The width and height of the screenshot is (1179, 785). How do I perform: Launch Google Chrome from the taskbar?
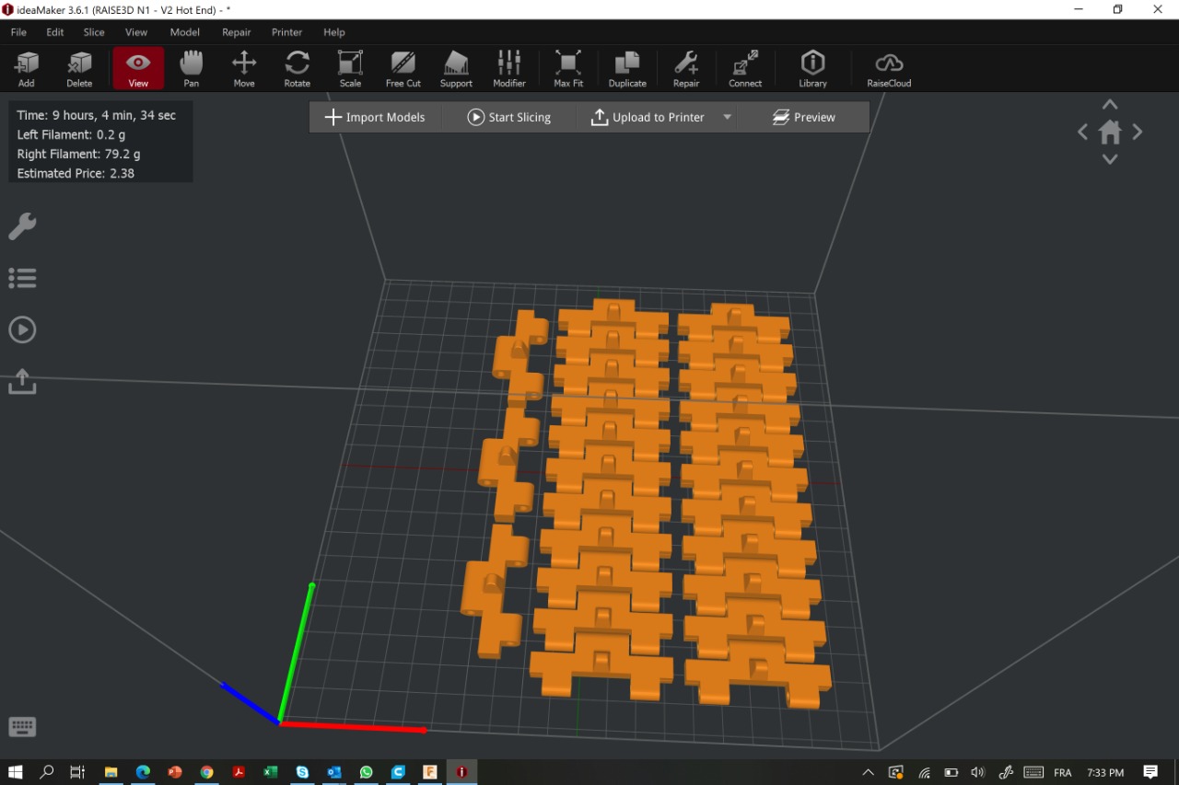pos(206,772)
